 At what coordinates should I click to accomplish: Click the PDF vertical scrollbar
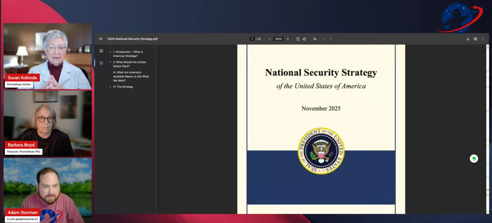click(488, 129)
